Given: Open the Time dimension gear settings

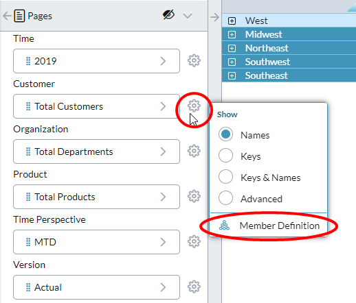Looking at the screenshot, I should click(x=194, y=60).
